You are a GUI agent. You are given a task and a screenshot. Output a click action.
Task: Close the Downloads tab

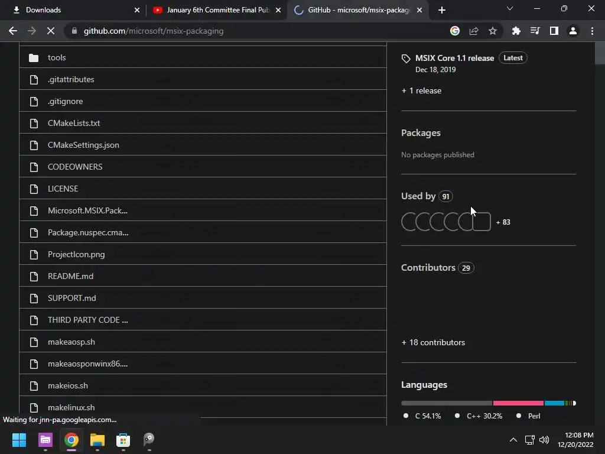(137, 10)
